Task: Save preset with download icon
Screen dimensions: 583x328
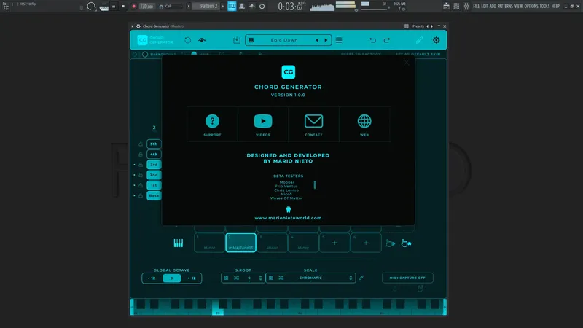Action: point(236,40)
